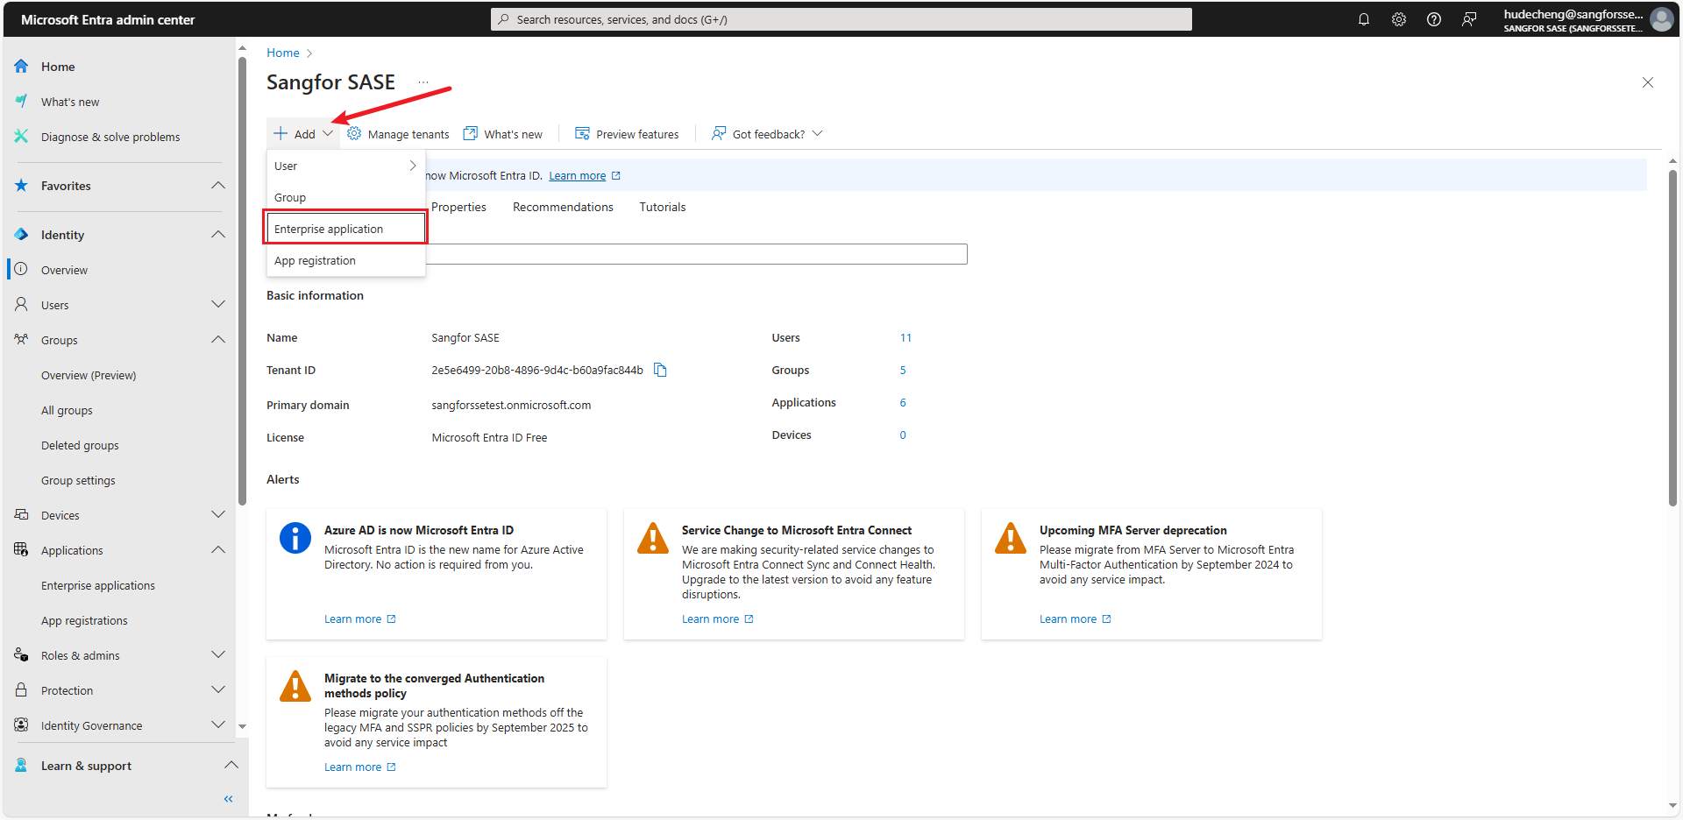Switch to the Recommendations tab
Viewport: 1683px width, 820px height.
point(563,207)
